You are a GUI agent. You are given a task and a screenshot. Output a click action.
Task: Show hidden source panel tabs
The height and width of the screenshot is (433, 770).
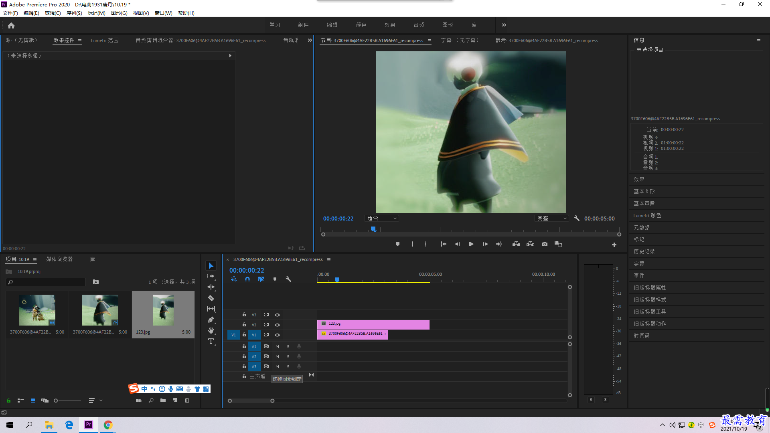click(x=310, y=40)
